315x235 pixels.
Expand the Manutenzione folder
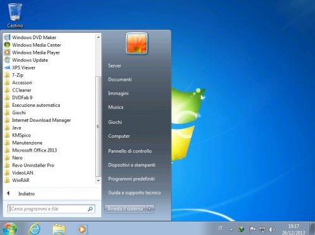(x=23, y=143)
